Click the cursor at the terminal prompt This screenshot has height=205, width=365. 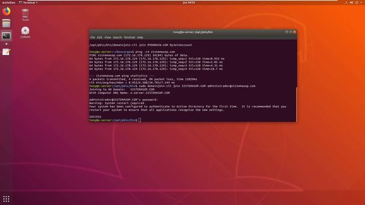(x=140, y=120)
